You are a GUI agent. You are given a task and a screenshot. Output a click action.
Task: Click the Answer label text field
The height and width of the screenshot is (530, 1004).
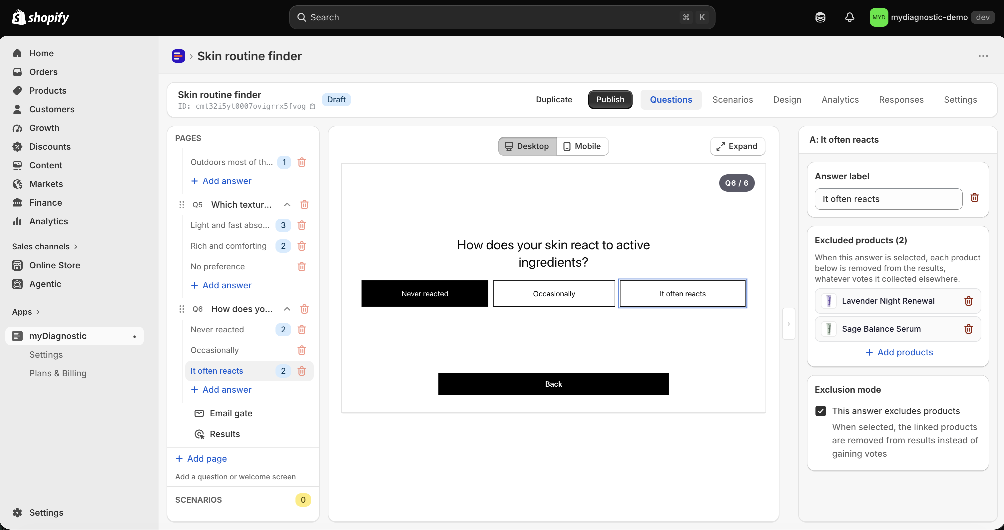(888, 199)
